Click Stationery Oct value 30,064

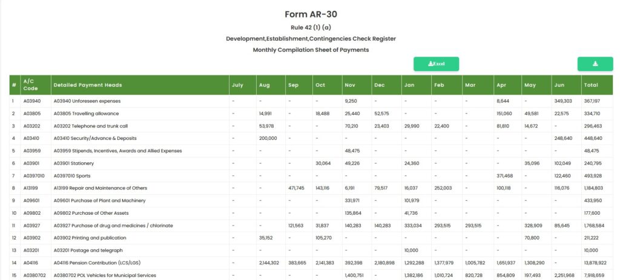(323, 164)
